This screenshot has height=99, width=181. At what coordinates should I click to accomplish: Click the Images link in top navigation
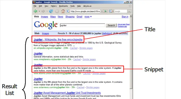pyautogui.click(x=45, y=17)
